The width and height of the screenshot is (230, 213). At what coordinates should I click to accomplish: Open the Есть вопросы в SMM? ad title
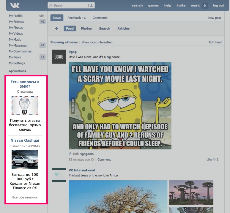(25, 84)
